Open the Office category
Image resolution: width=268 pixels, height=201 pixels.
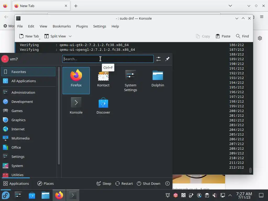coord(28,148)
